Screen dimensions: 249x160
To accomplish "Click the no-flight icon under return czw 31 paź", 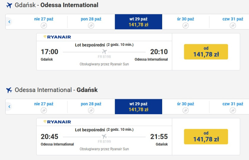I will (x=233, y=110).
